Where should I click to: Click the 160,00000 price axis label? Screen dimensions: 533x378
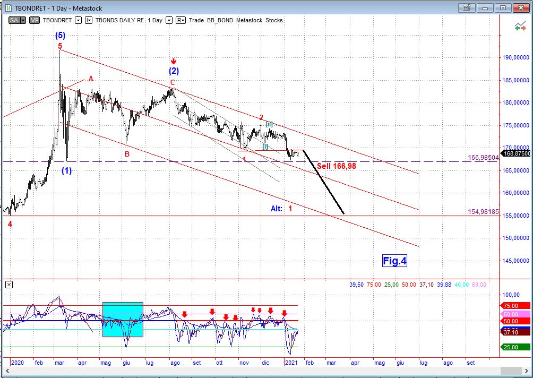(515, 193)
